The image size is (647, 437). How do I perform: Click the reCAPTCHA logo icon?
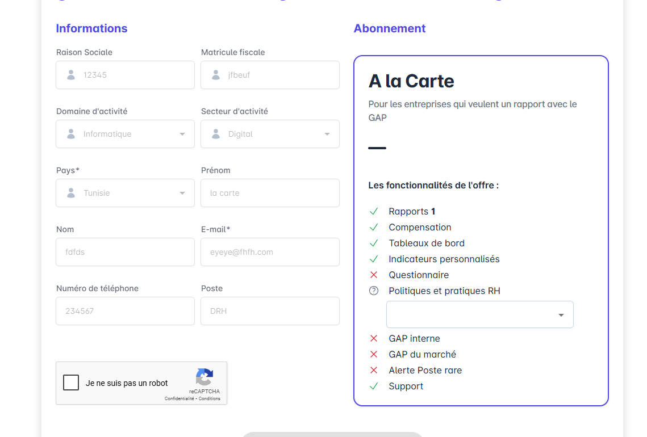click(204, 377)
